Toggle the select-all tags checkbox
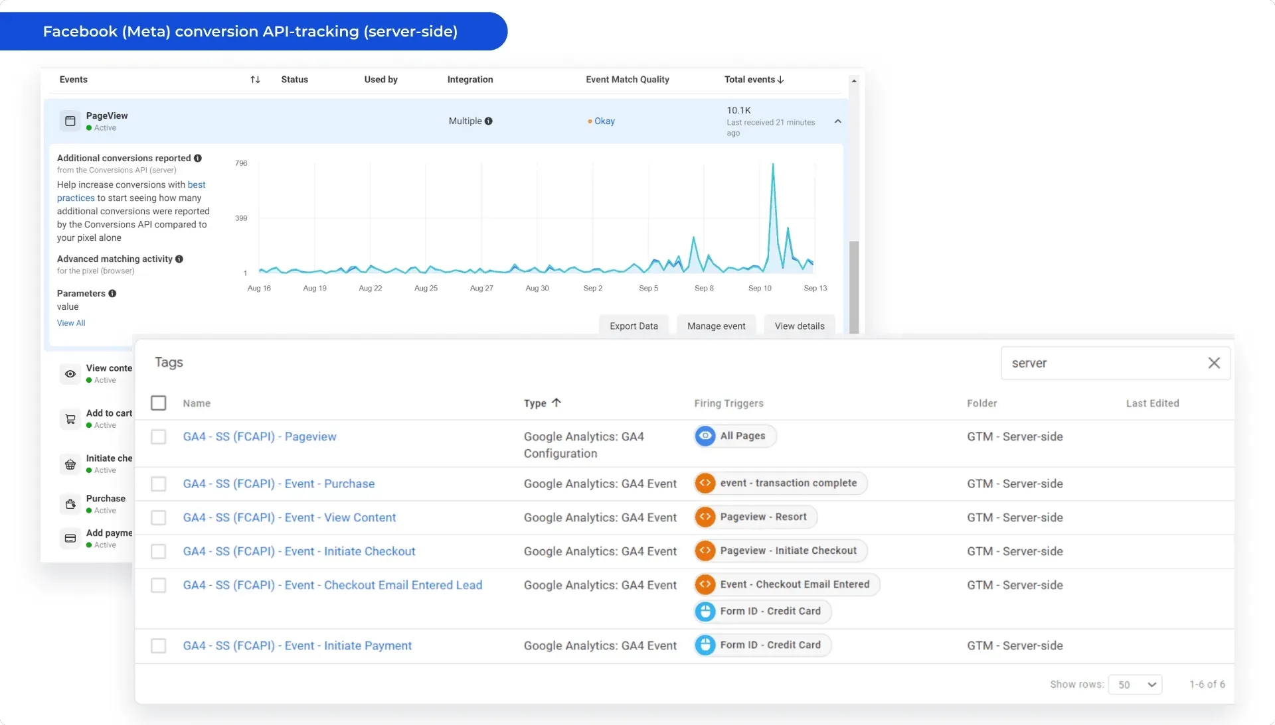The width and height of the screenshot is (1275, 725). point(158,403)
